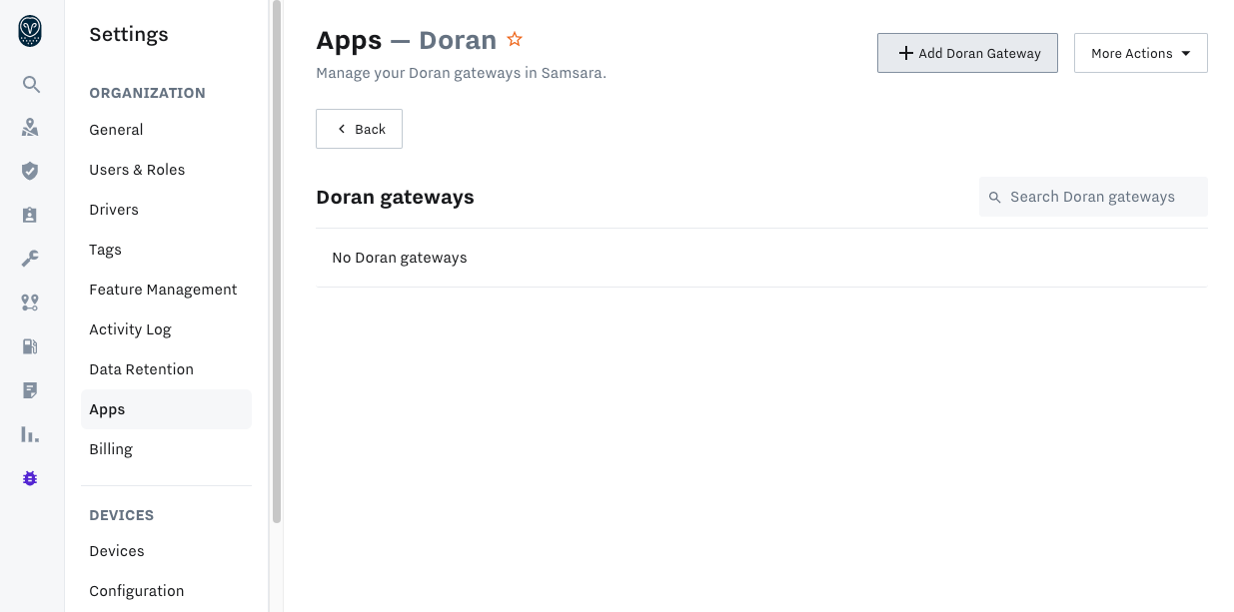
Task: Open the search magnifier in sidebar
Action: [x=31, y=84]
